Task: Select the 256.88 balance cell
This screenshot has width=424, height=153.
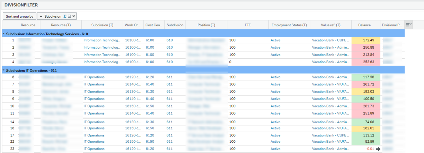Action: click(366, 48)
